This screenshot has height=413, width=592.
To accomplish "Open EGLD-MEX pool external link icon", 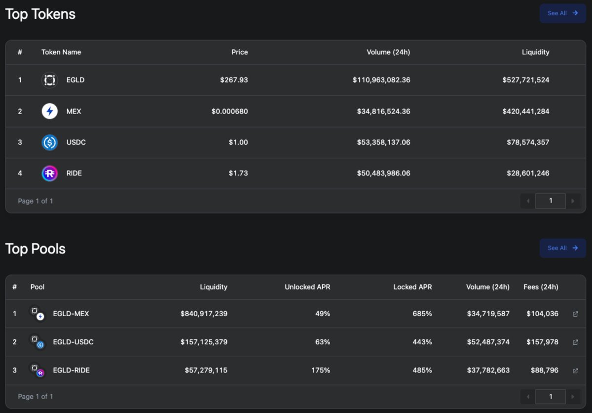I will (x=575, y=314).
